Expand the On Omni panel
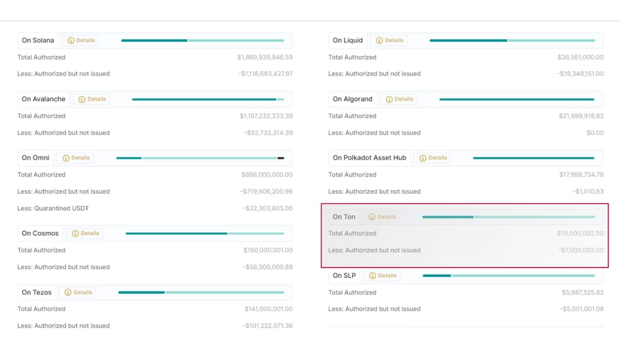Image resolution: width=621 pixels, height=349 pixels. [35, 158]
